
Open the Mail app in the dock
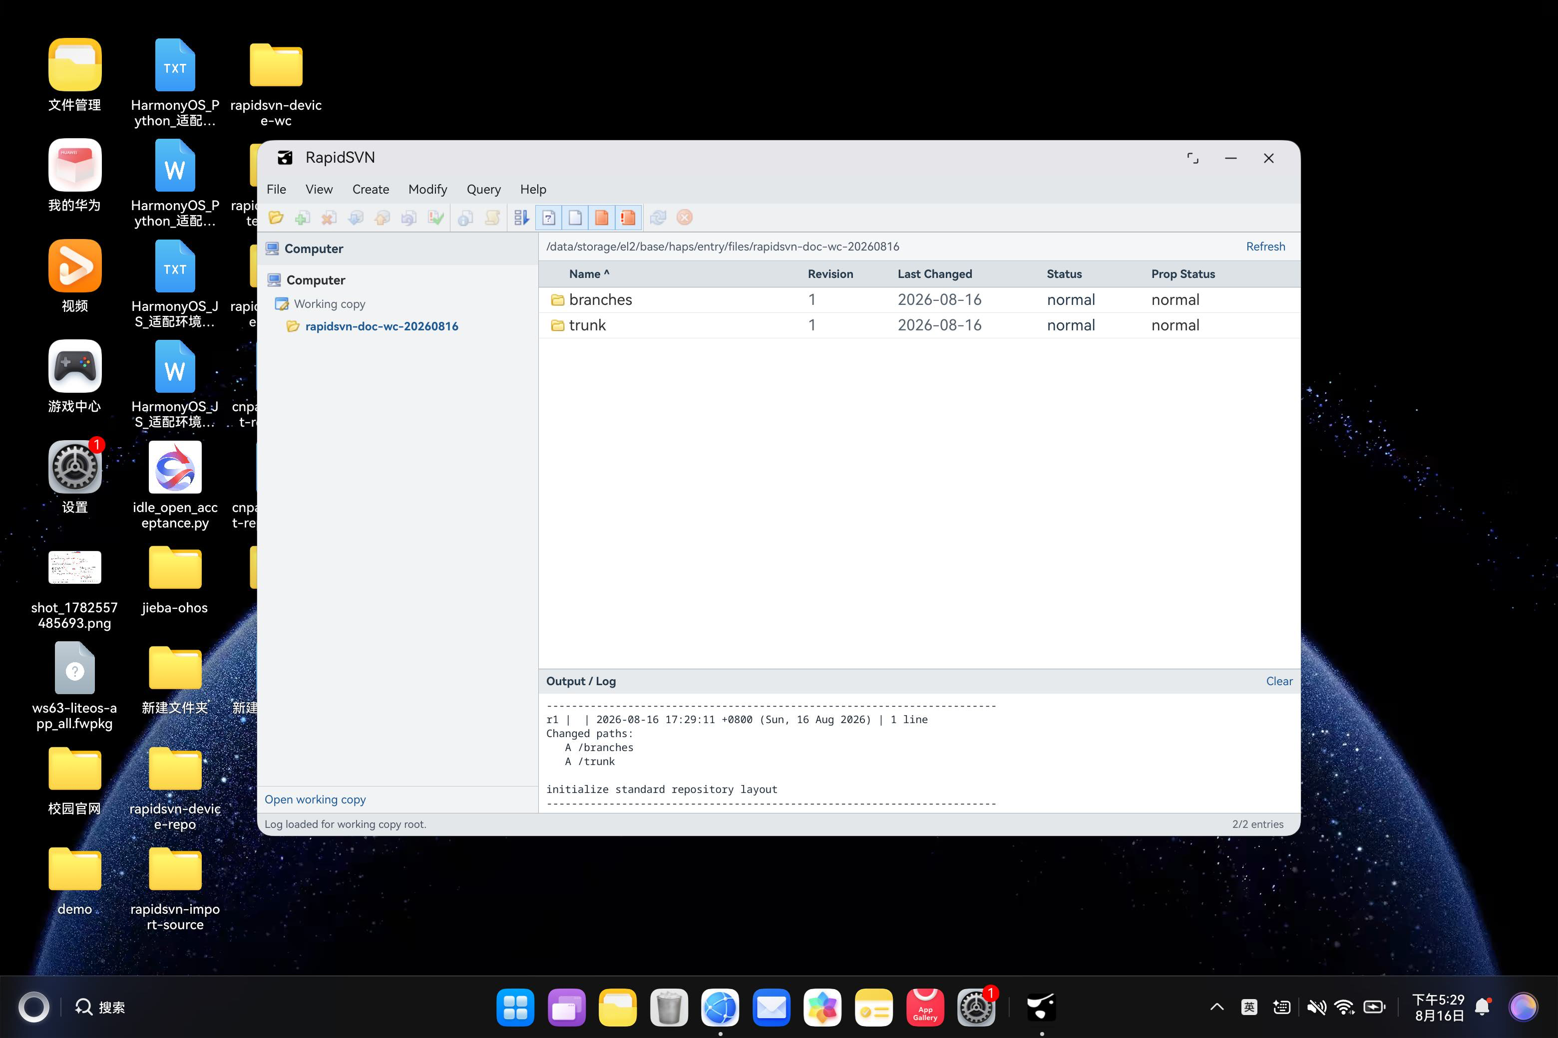tap(771, 1007)
